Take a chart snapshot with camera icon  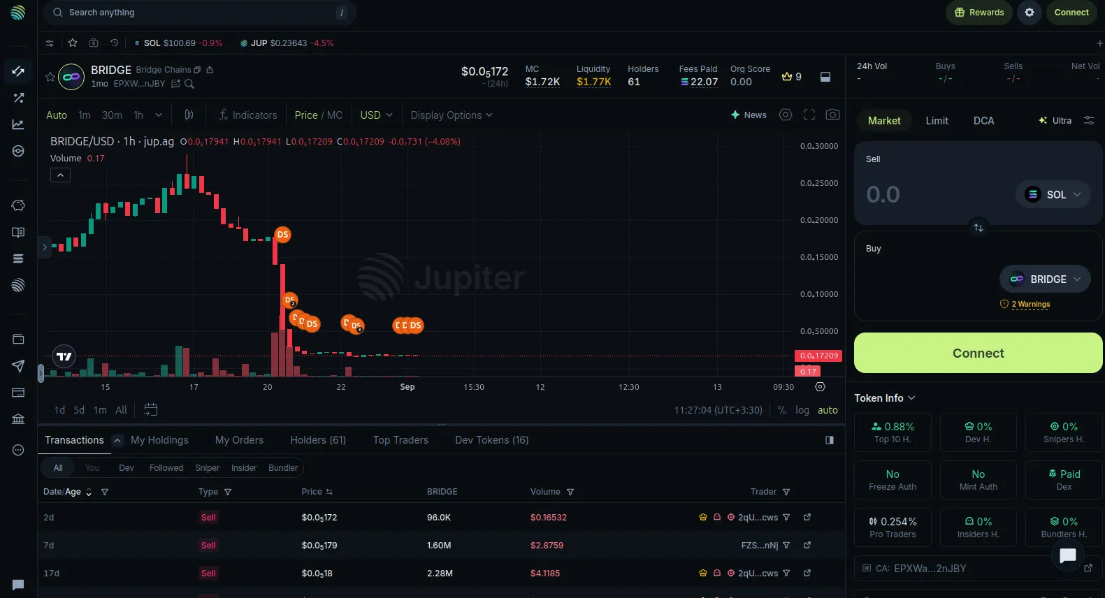point(832,115)
